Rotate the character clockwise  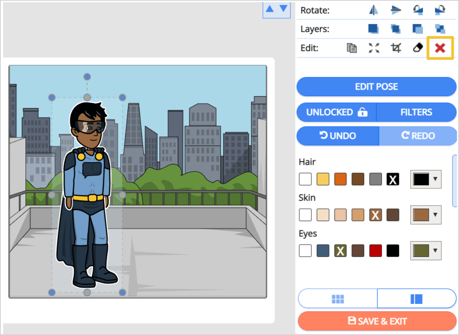pos(440,10)
